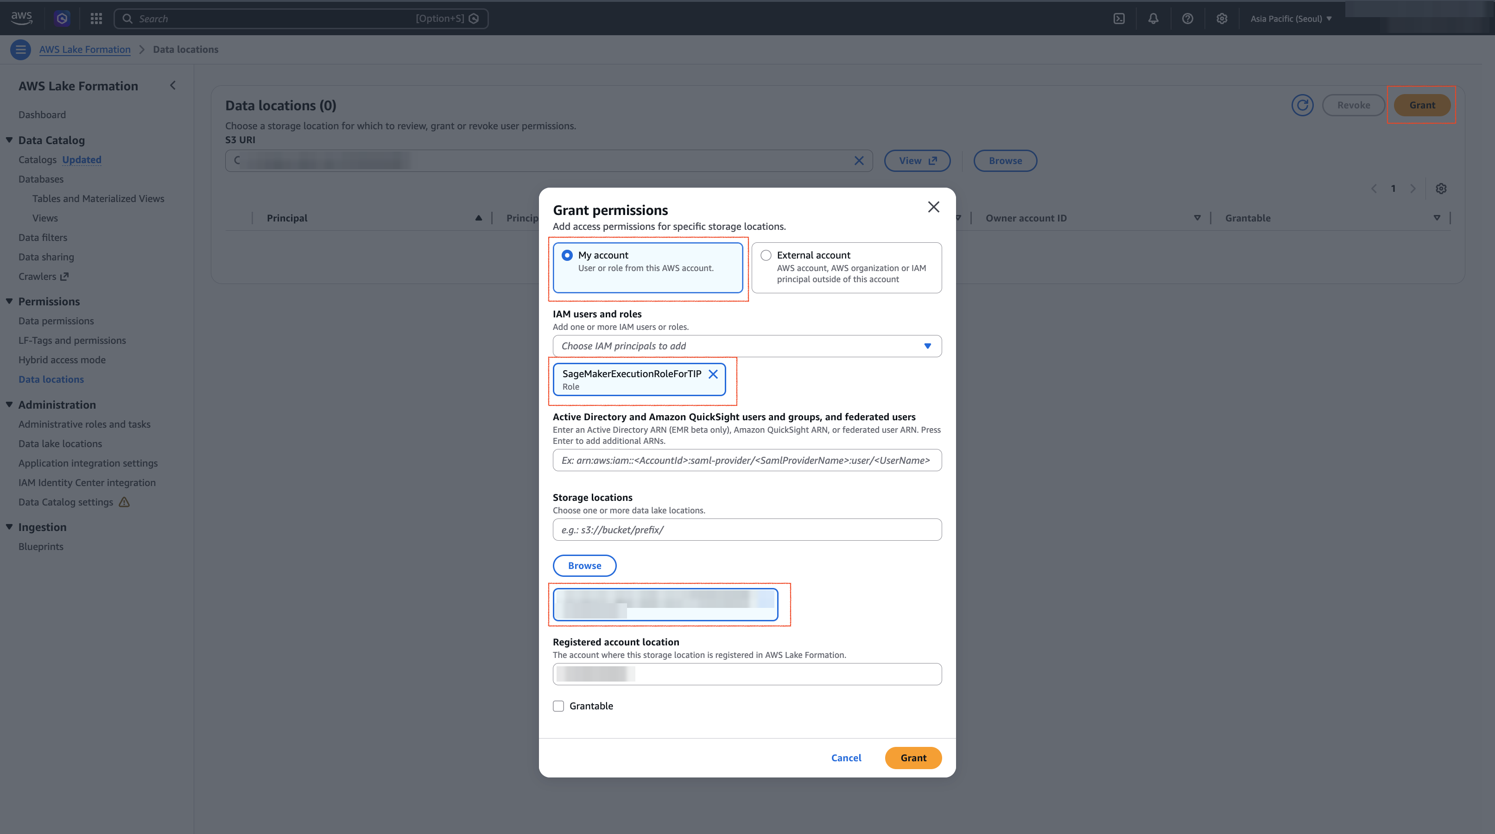Click Browse beside the S3 URI field

(x=1005, y=161)
